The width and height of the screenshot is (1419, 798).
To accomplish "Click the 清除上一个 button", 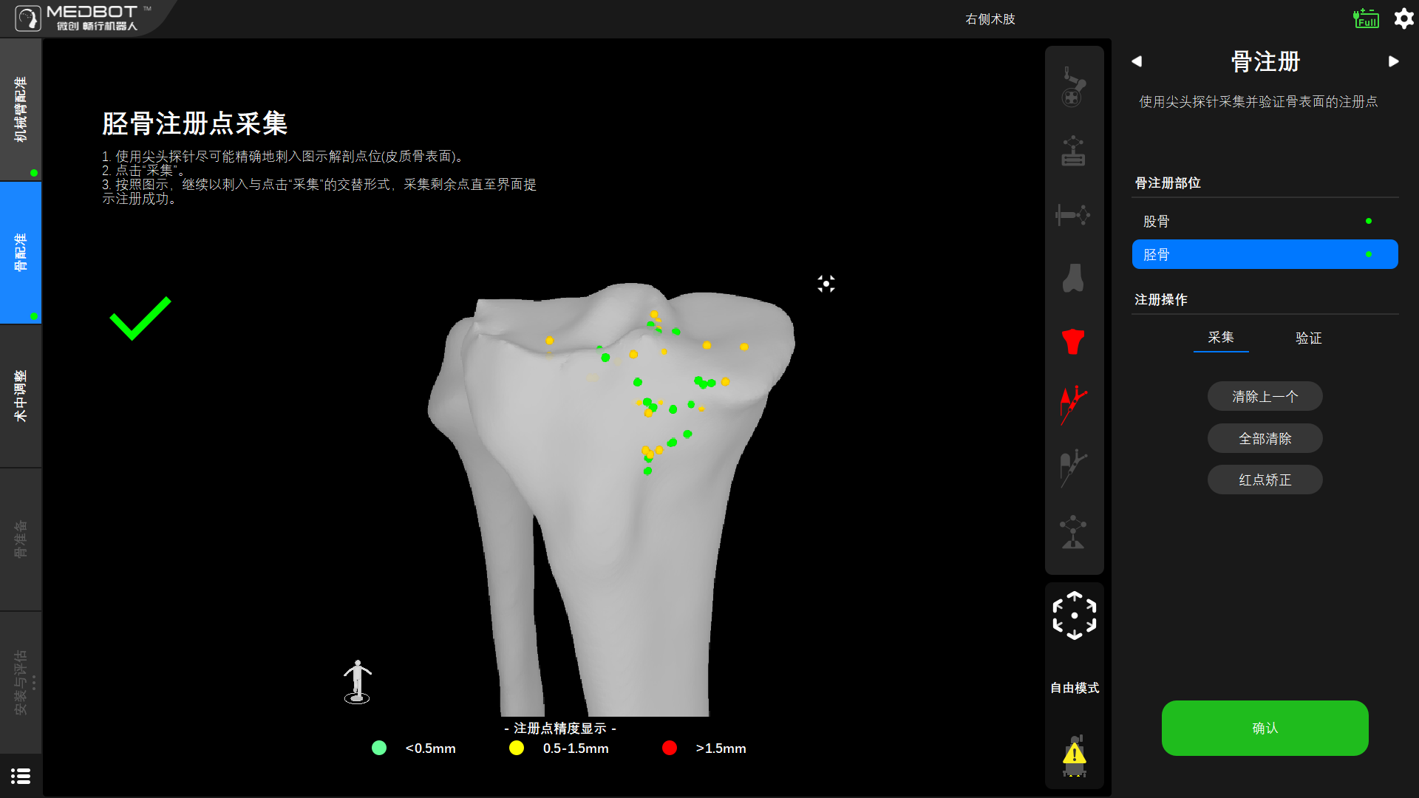I will tap(1265, 396).
